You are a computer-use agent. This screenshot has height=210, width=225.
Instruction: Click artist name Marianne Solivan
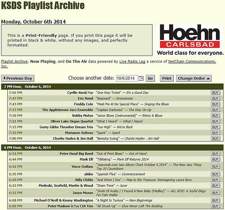click(79, 133)
